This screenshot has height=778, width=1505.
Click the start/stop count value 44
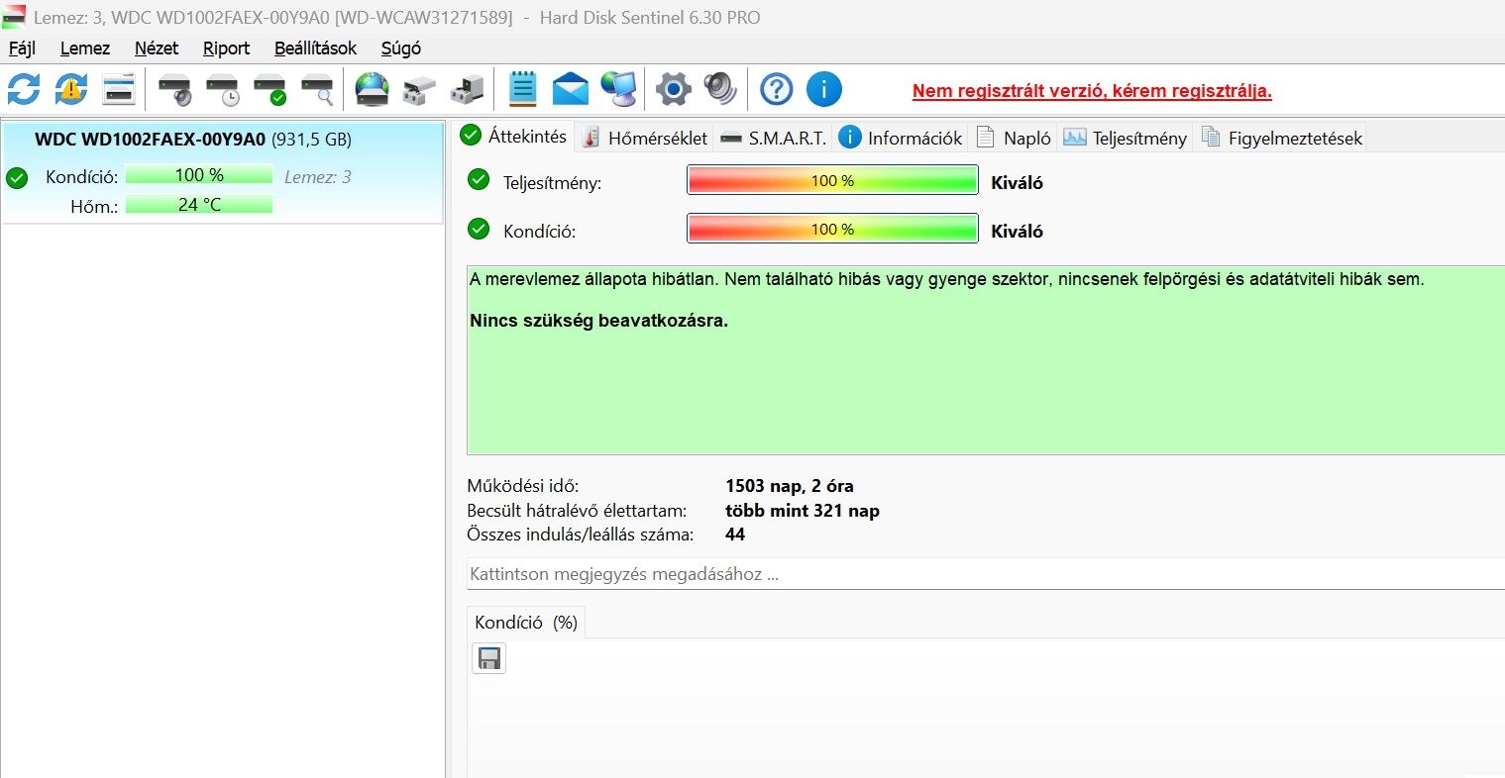(735, 535)
